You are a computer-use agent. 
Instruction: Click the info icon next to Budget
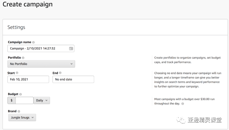(20, 94)
